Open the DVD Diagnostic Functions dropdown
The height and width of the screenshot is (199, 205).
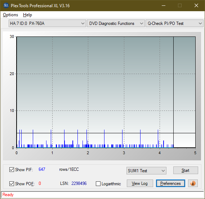tap(116, 23)
